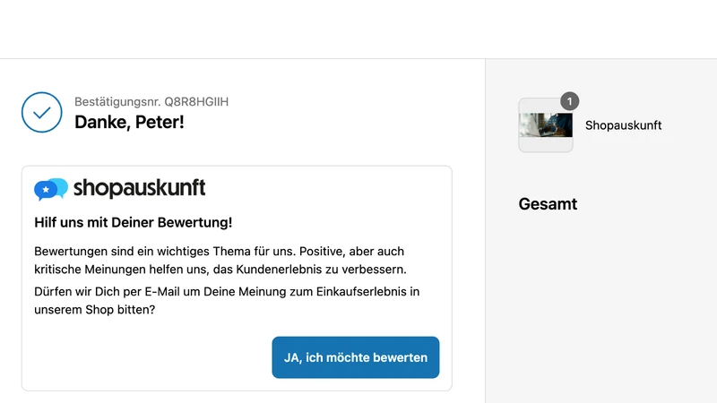The image size is (717, 403).
Task: Click the paragraph starting 'Bewertungen sind ein wichtiges'
Action: coord(220,260)
